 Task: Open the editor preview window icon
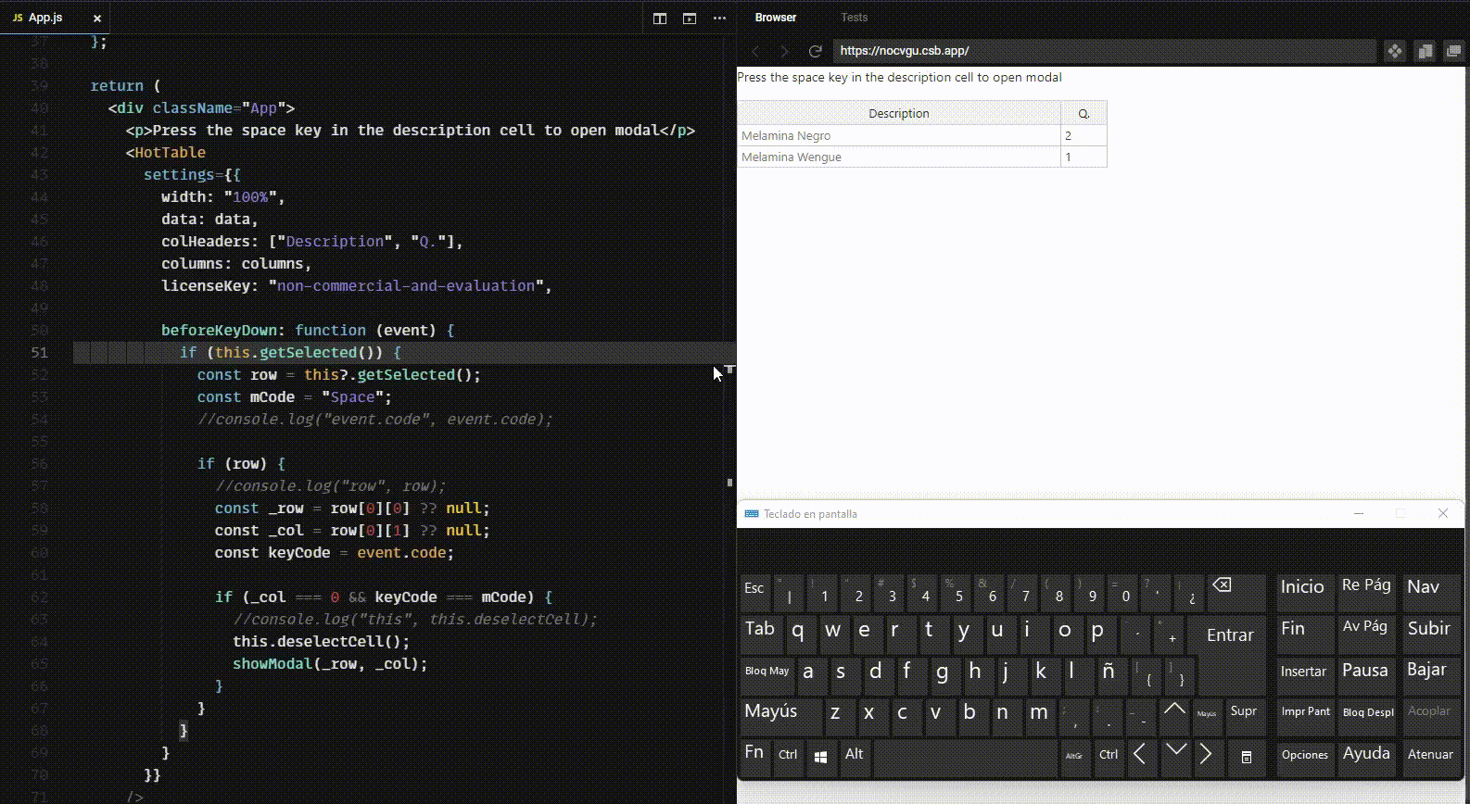pyautogui.click(x=690, y=18)
